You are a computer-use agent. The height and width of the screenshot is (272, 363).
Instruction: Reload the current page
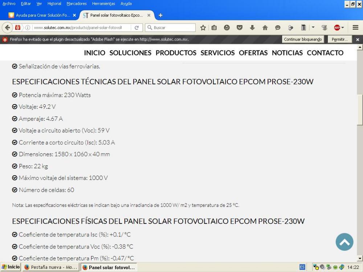pos(136,28)
